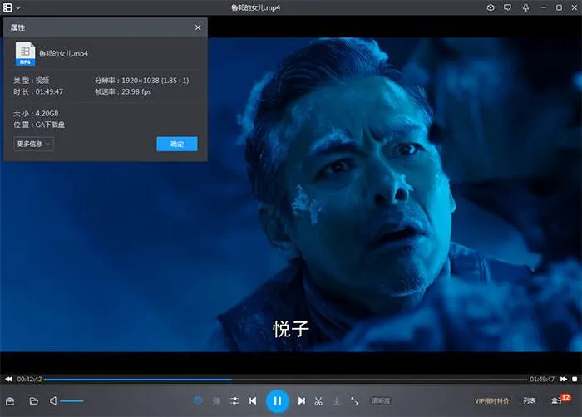
Task: Open the playback adjustment sliders icon
Action: [234, 400]
